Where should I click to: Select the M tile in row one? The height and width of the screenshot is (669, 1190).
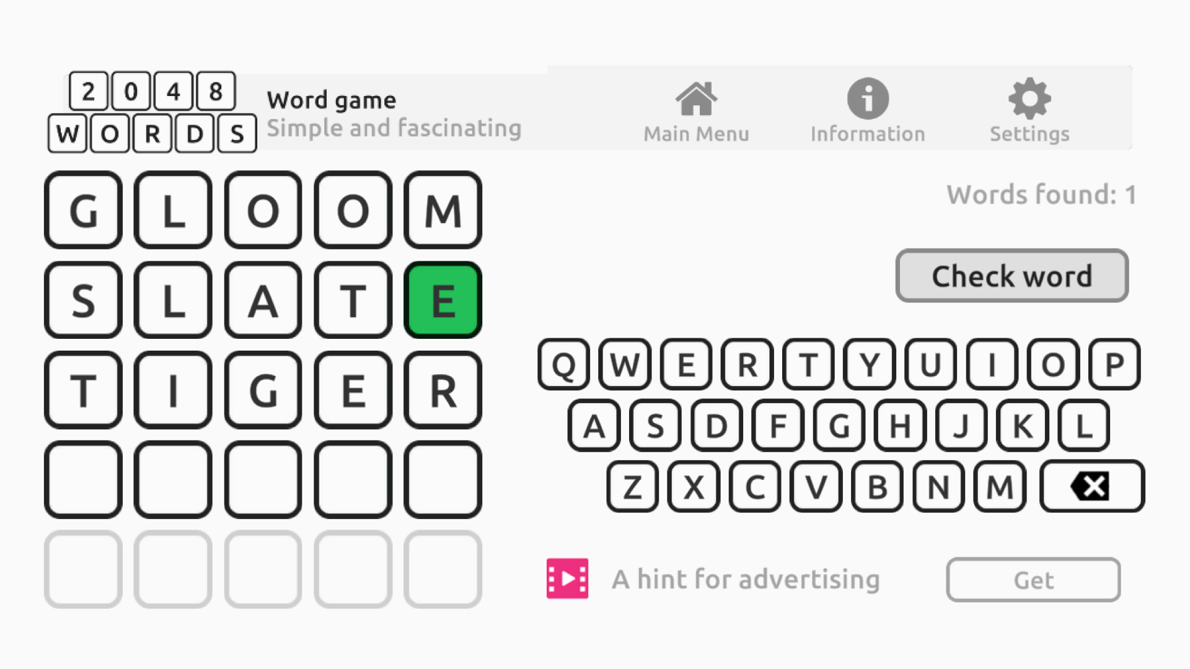click(x=441, y=210)
